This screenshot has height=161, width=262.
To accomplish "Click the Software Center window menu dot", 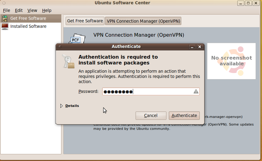I will pos(4,3).
